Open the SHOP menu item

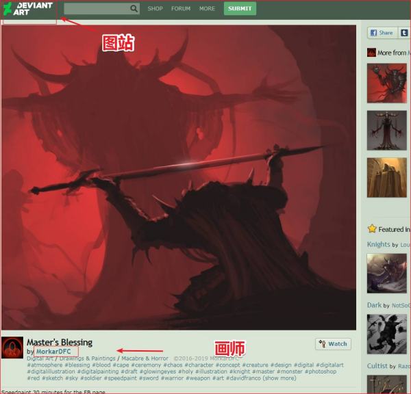pos(155,9)
